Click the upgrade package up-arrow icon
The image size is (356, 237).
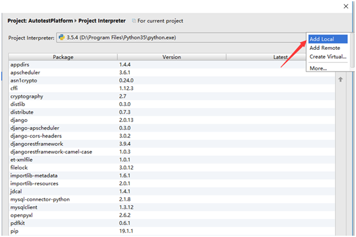coord(340,79)
